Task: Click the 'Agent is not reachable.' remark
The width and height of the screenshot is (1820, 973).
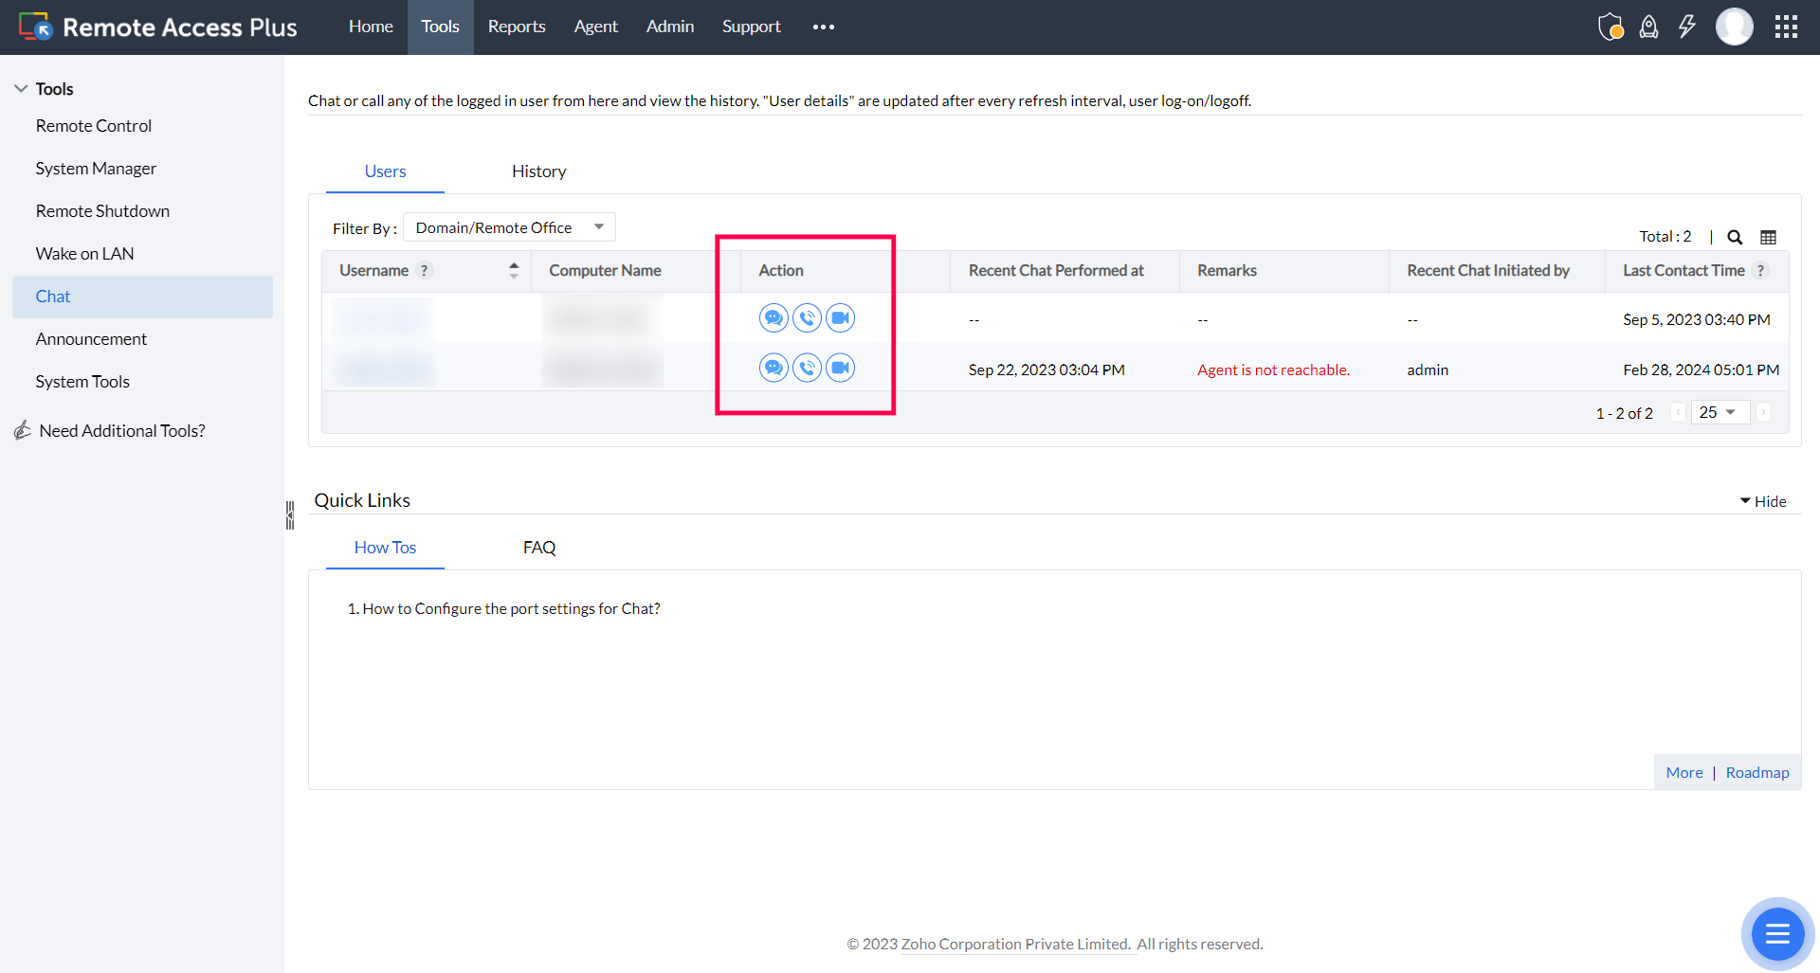Action: tap(1273, 370)
